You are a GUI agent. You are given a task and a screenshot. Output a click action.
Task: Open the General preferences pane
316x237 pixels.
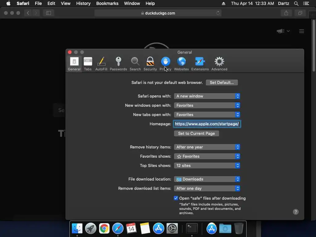[74, 64]
